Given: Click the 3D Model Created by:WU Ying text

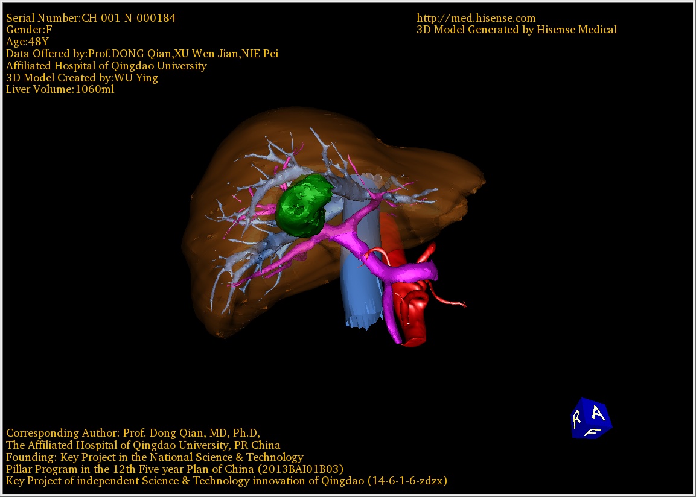Looking at the screenshot, I should tap(81, 78).
